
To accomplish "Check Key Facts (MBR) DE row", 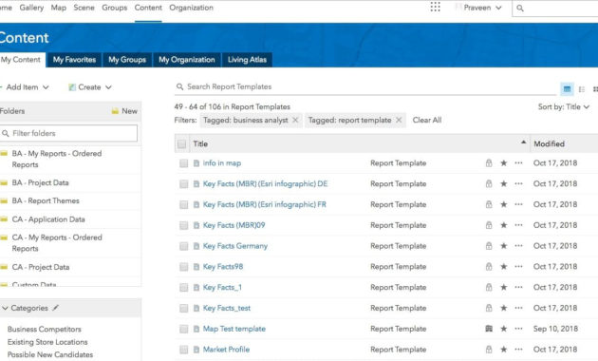I will (x=184, y=184).
